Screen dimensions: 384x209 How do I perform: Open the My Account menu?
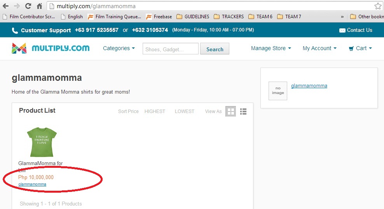pos(319,48)
